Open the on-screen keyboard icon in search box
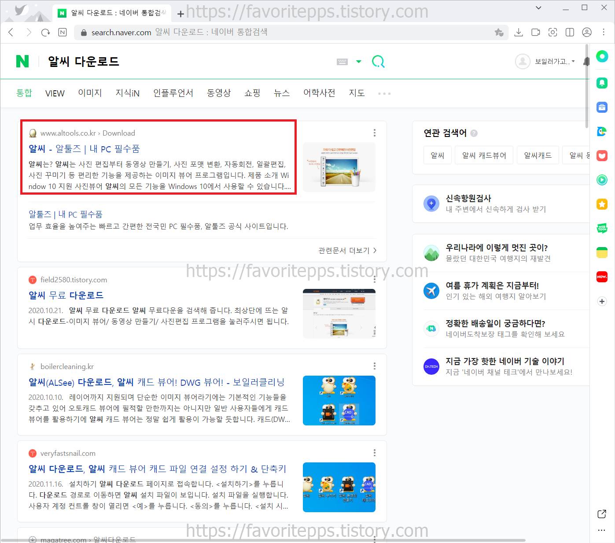This screenshot has width=615, height=543. (342, 62)
